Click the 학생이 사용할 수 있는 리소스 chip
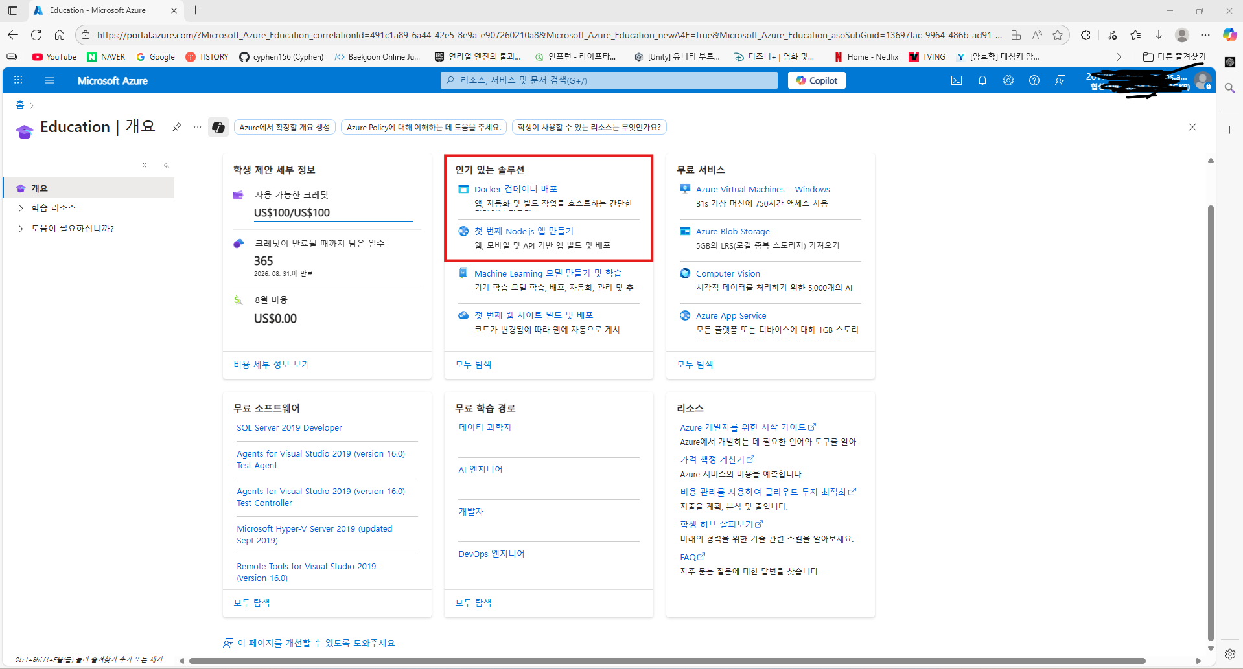 [x=589, y=127]
